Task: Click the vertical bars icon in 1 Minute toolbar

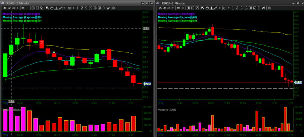Action: tap(182, 8)
